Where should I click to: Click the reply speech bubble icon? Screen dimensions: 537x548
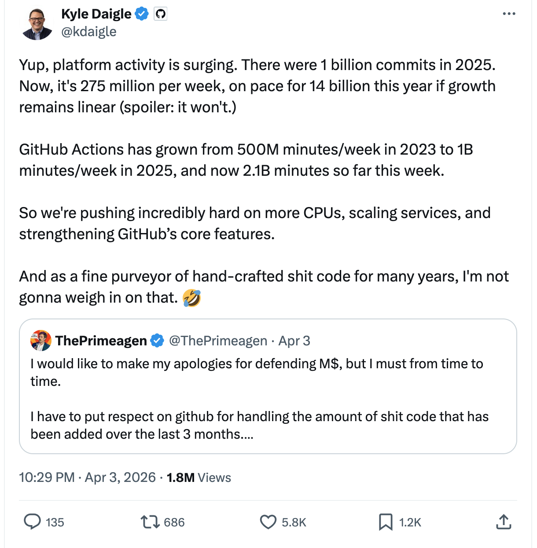32,522
